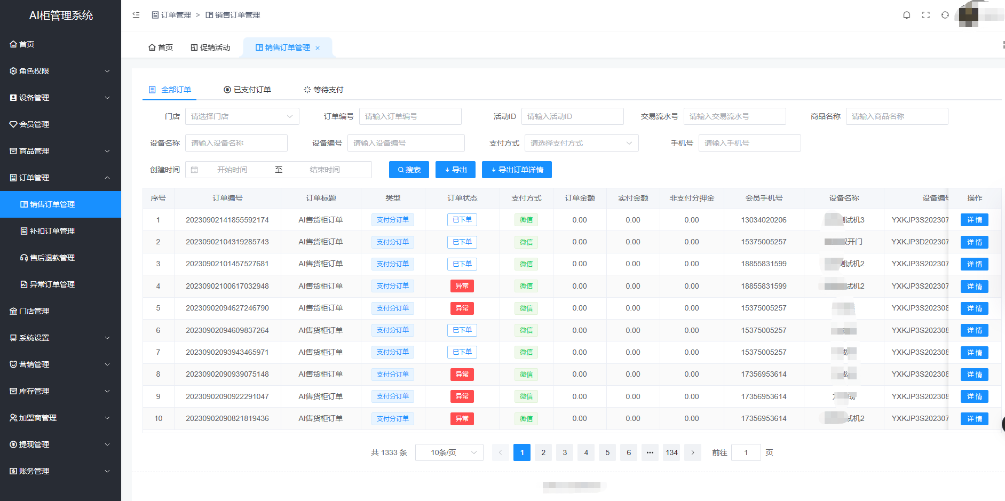Open 详情 for order 20230902090821819436
The image size is (1005, 501).
975,419
